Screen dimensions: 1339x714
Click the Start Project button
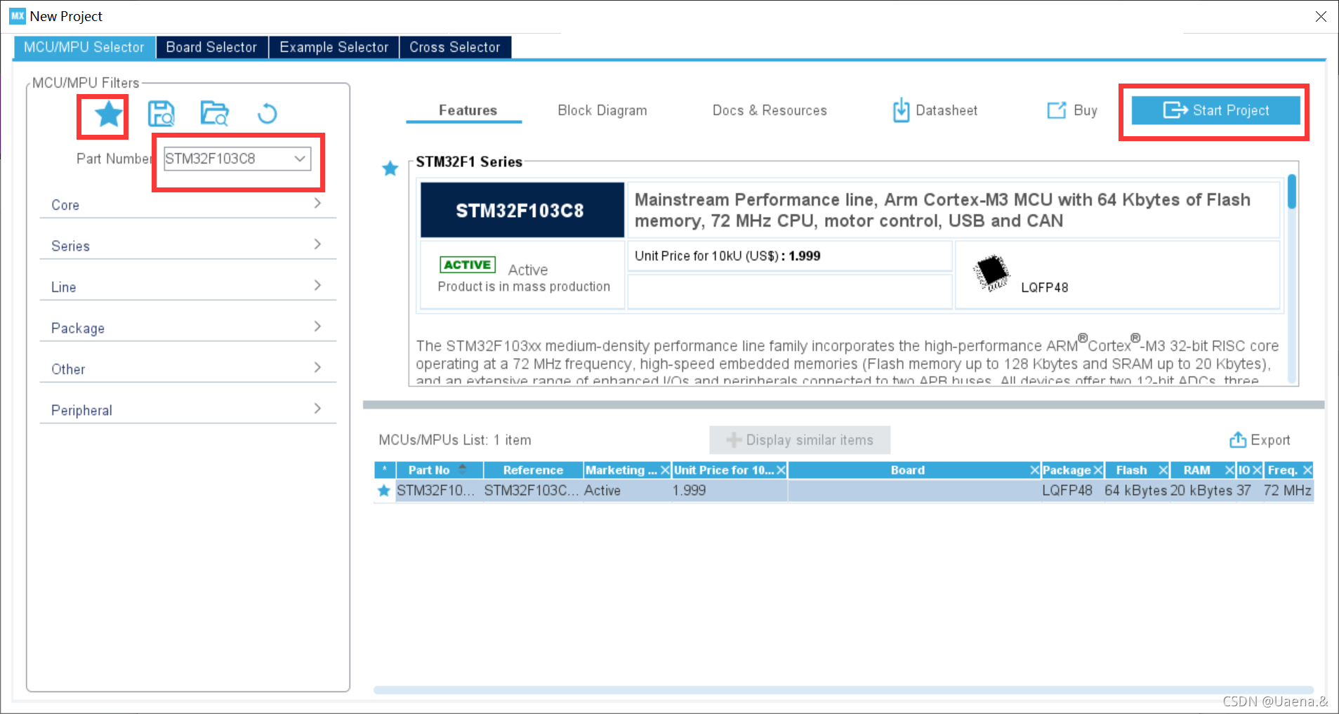click(x=1215, y=110)
